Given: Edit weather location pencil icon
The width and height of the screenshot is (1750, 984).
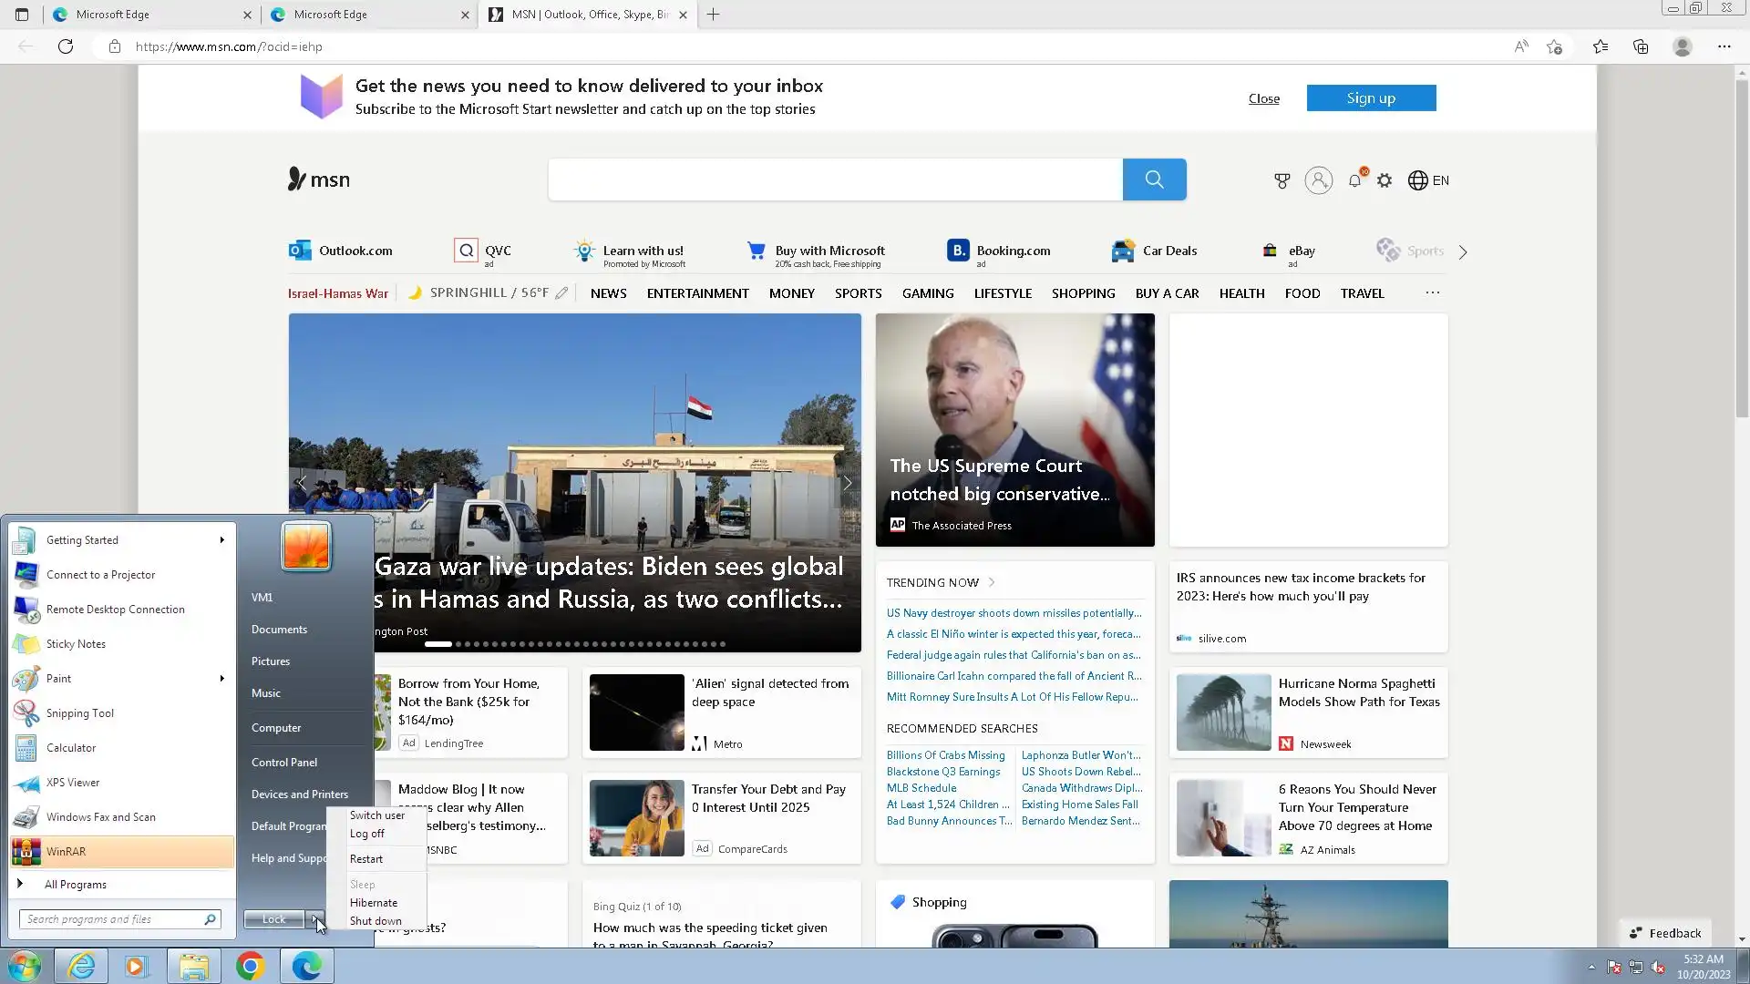Looking at the screenshot, I should click(561, 293).
